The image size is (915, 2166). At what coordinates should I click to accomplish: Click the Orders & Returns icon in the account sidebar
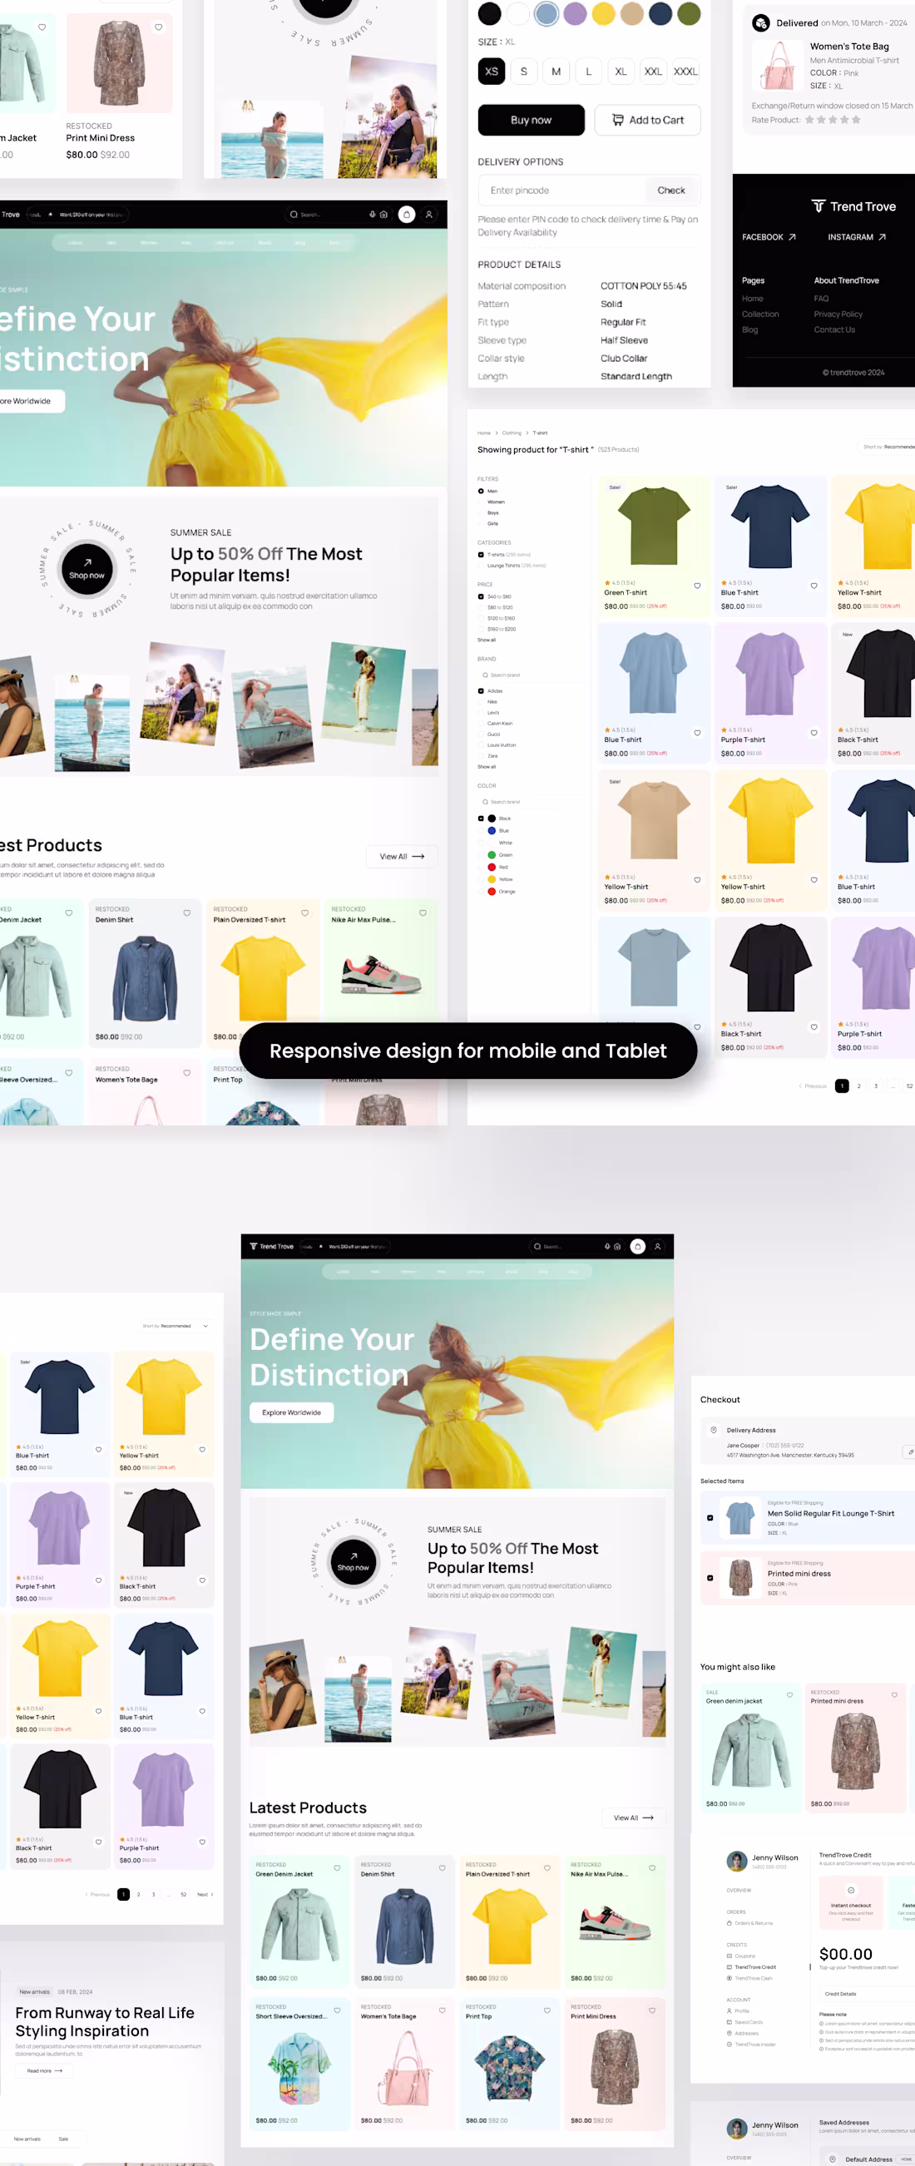730,1923
